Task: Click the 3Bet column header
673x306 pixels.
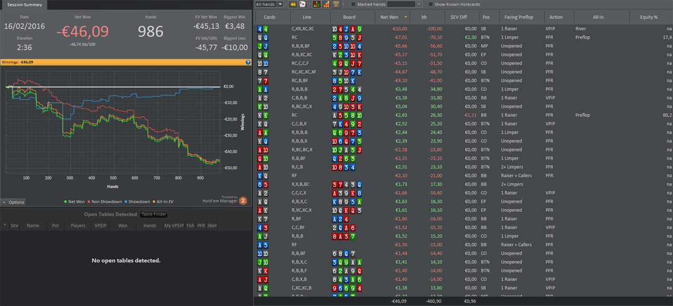Action: click(x=212, y=226)
